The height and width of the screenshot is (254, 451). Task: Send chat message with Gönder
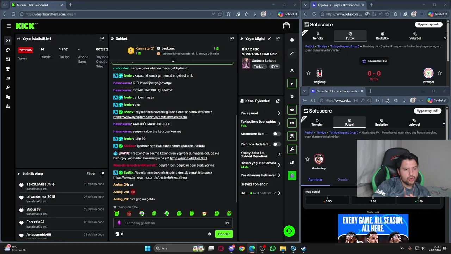(x=224, y=234)
